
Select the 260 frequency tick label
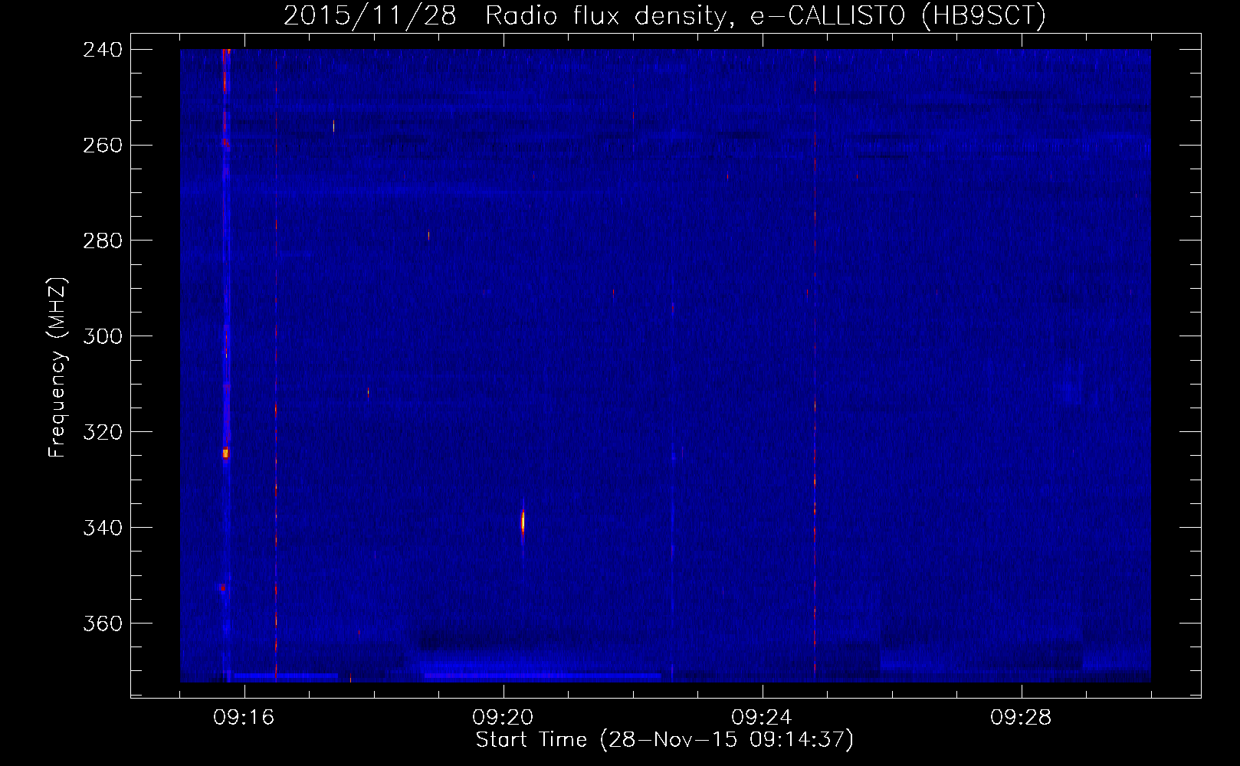click(x=103, y=146)
